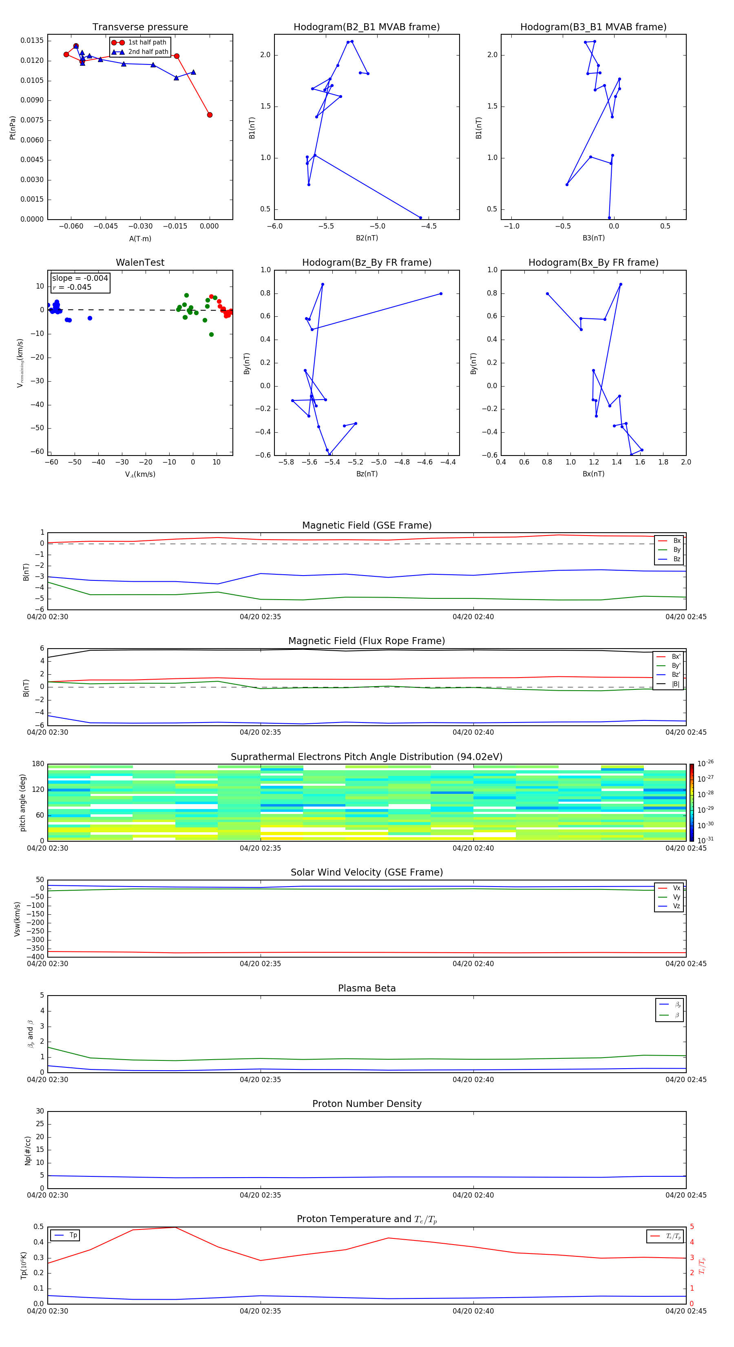Click the 'WalenTest' plot title

pyautogui.click(x=140, y=262)
